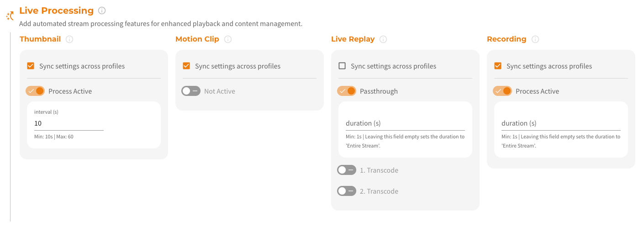644x227 pixels.
Task: Click the Live Processing section icon
Action: 10,16
